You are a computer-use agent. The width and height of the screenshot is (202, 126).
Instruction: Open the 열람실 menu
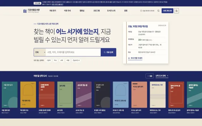pyautogui.click(x=82, y=11)
